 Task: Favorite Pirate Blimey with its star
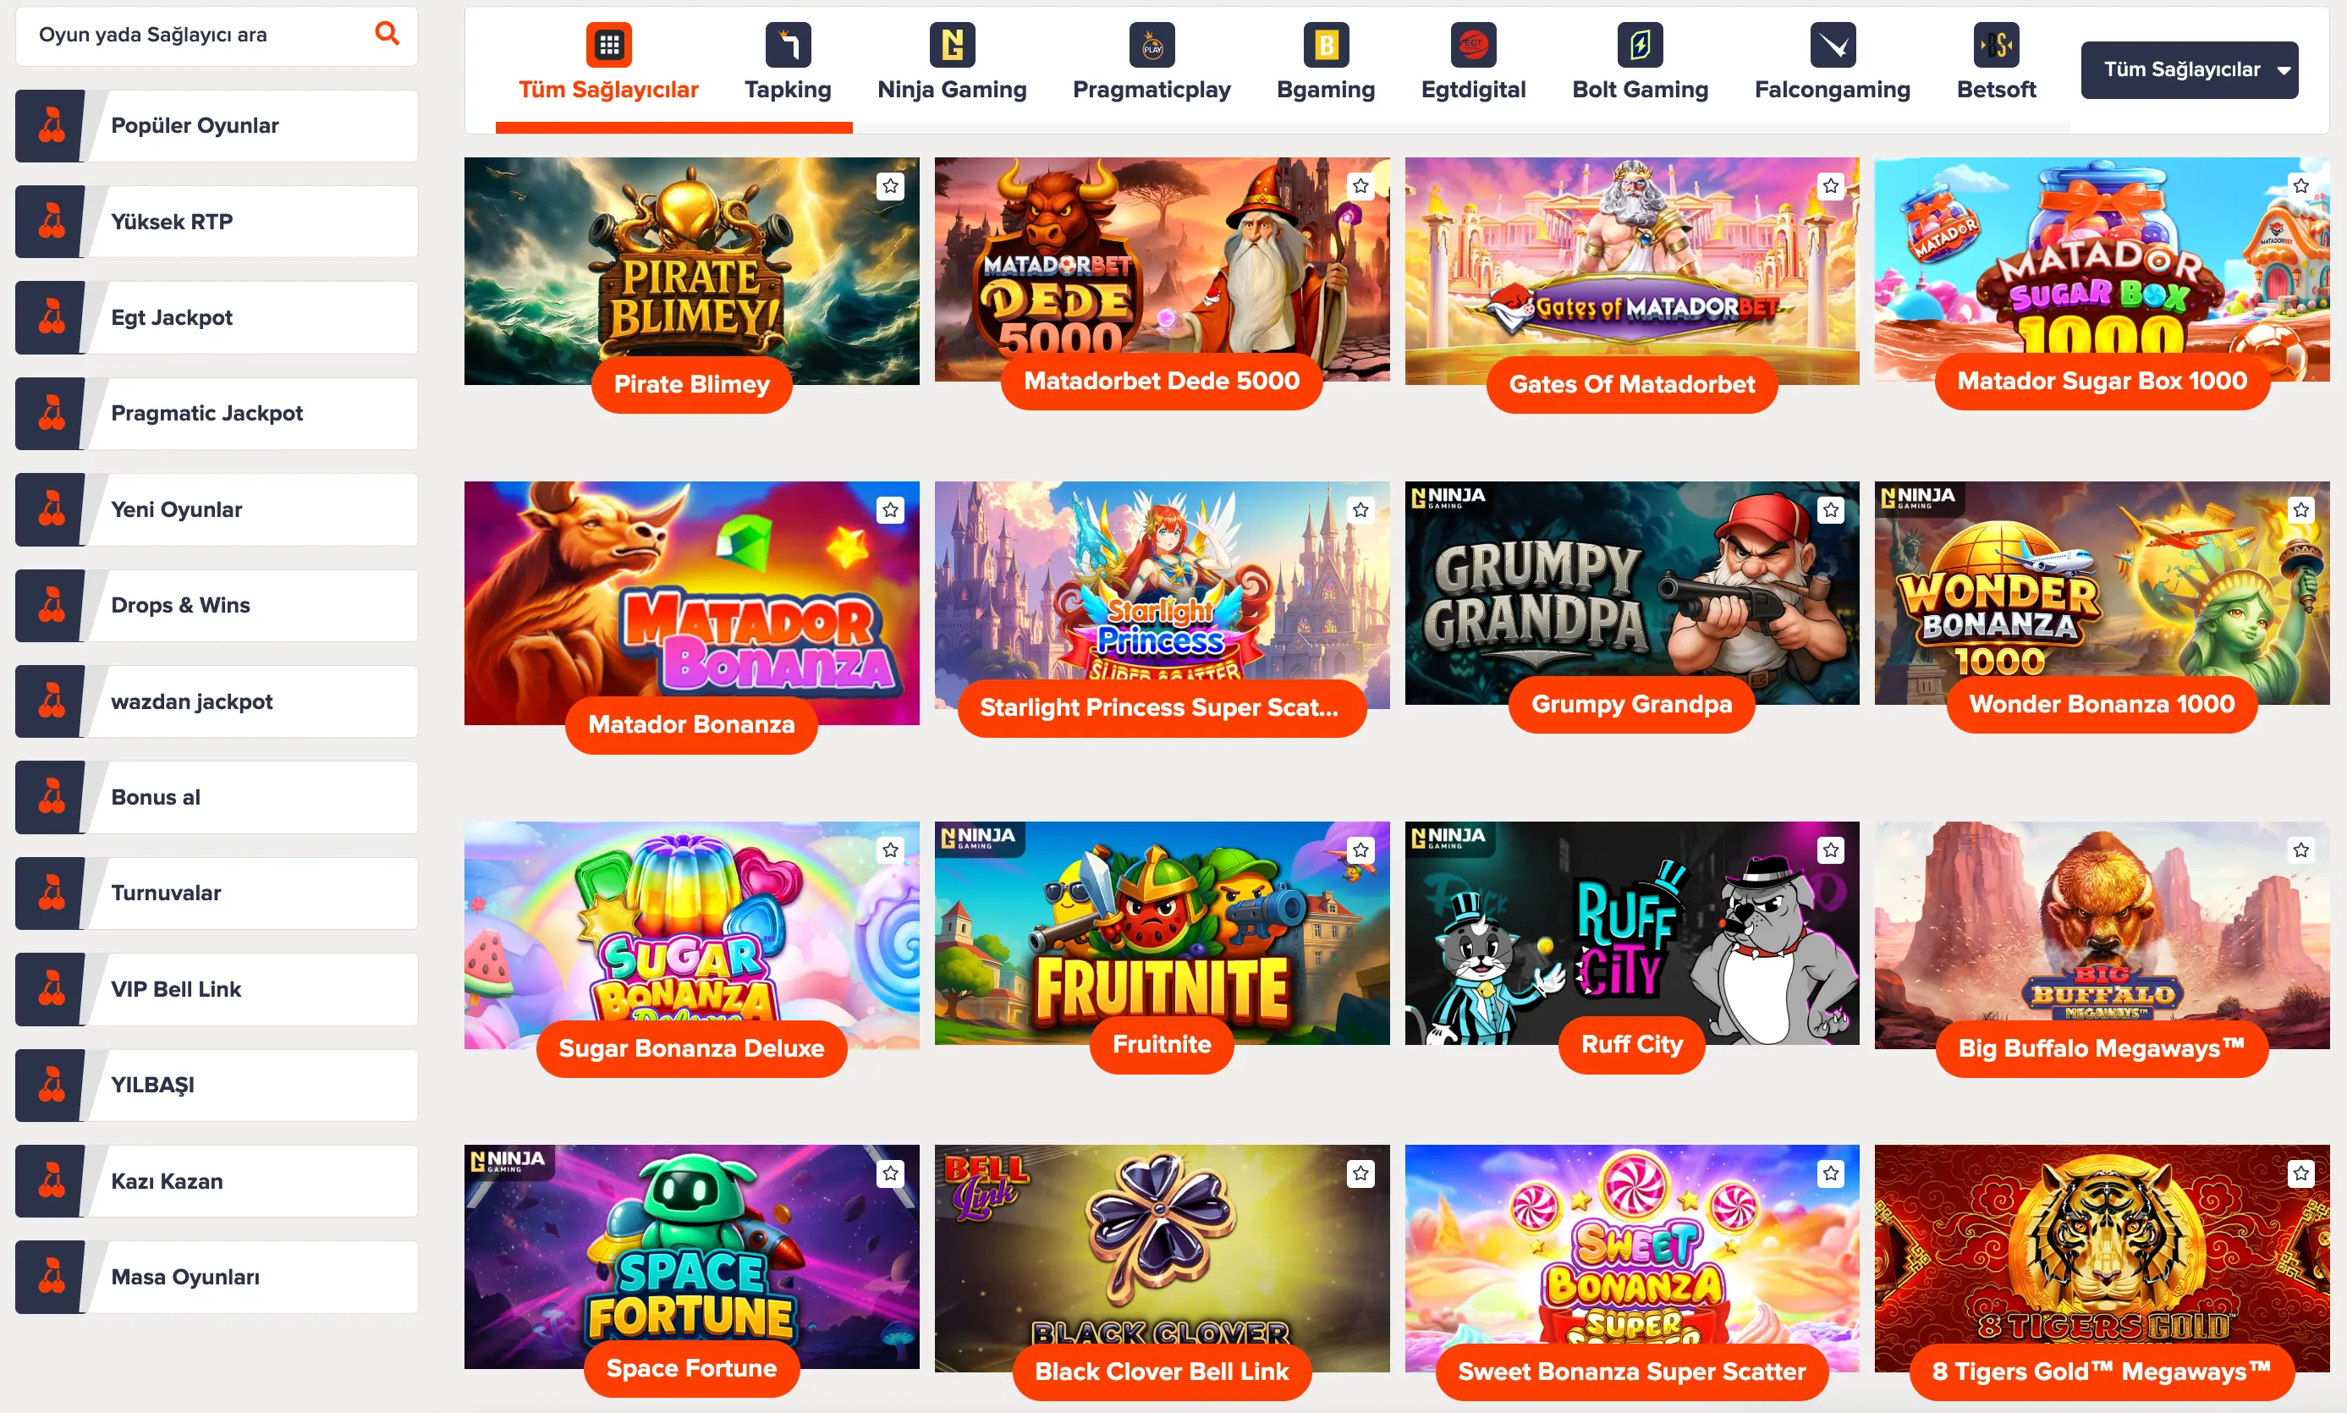[x=890, y=185]
